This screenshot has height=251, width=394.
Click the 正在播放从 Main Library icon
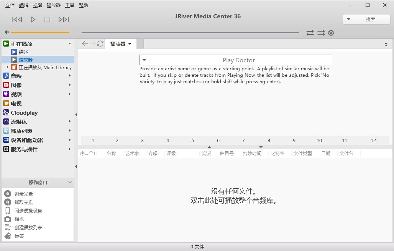coord(14,67)
